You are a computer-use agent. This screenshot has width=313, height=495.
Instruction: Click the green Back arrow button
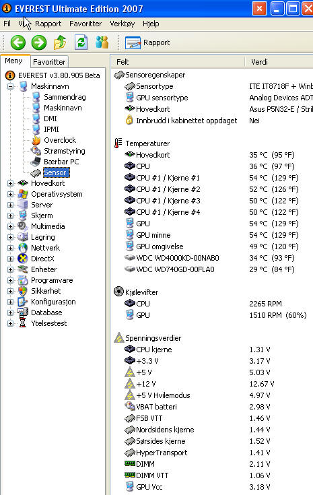point(18,42)
